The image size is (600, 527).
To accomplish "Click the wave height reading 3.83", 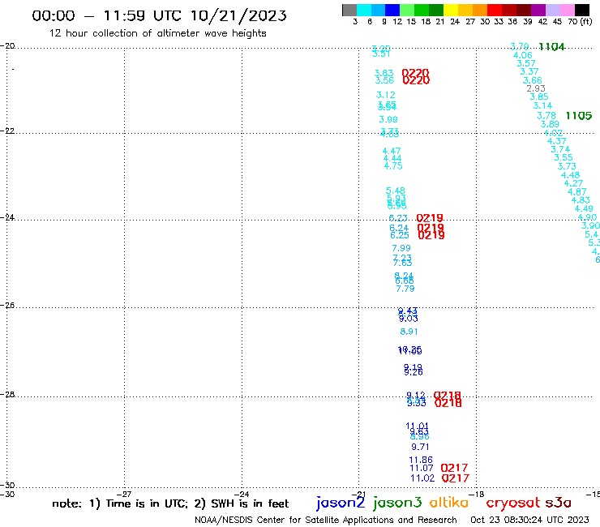I will coord(384,73).
